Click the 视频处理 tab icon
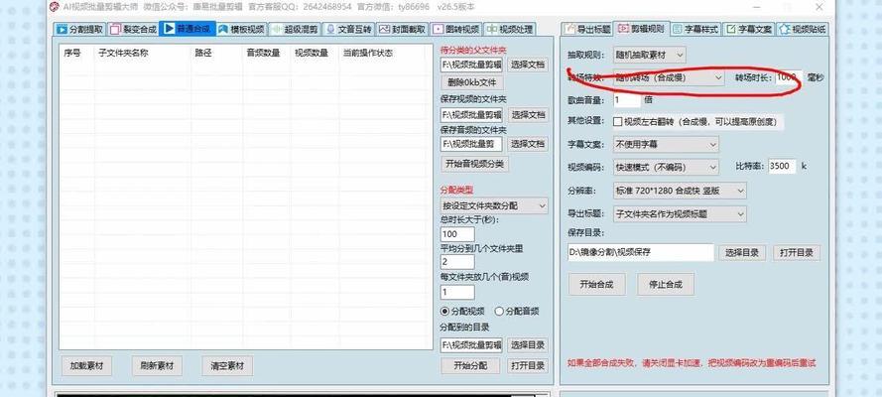This screenshot has height=397, width=882. (492, 29)
